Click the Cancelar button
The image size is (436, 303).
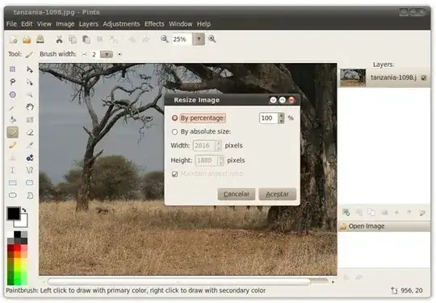pyautogui.click(x=236, y=194)
